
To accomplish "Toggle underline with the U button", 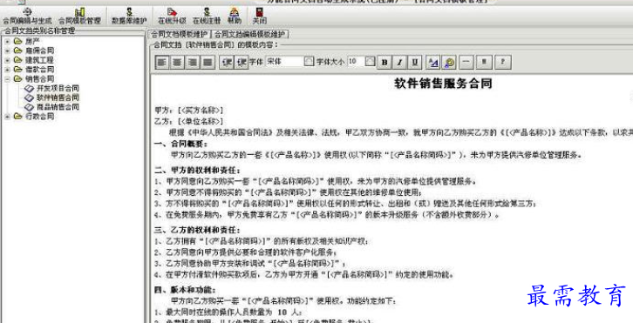I will point(415,62).
